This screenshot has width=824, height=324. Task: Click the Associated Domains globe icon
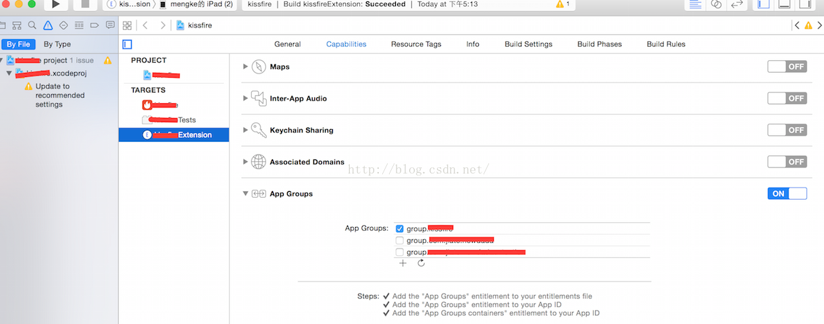259,162
